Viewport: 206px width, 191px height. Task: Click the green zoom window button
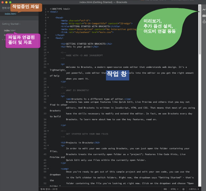(x=10, y=2)
